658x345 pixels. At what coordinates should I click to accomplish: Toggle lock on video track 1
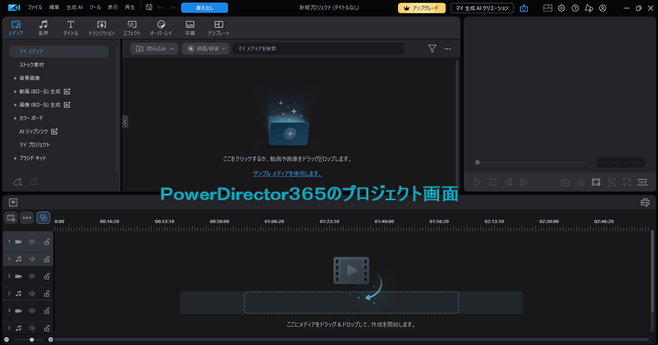pyautogui.click(x=47, y=242)
